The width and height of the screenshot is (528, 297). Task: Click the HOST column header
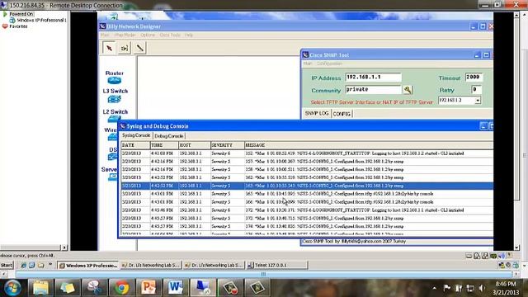(195, 145)
